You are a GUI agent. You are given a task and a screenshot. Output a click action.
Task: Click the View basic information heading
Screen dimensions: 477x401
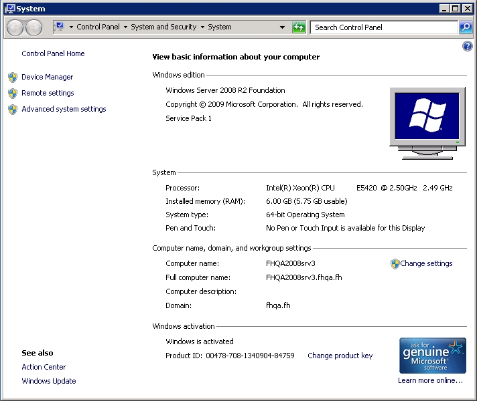[x=236, y=57]
